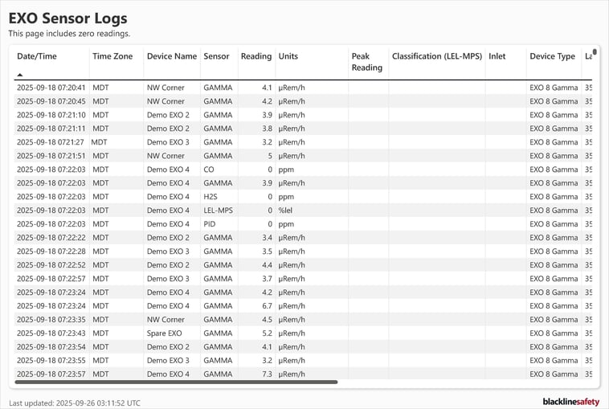Screen dimensions: 609x409
Task: Click the vertical scrollbar thumb at top right
Action: 595,52
